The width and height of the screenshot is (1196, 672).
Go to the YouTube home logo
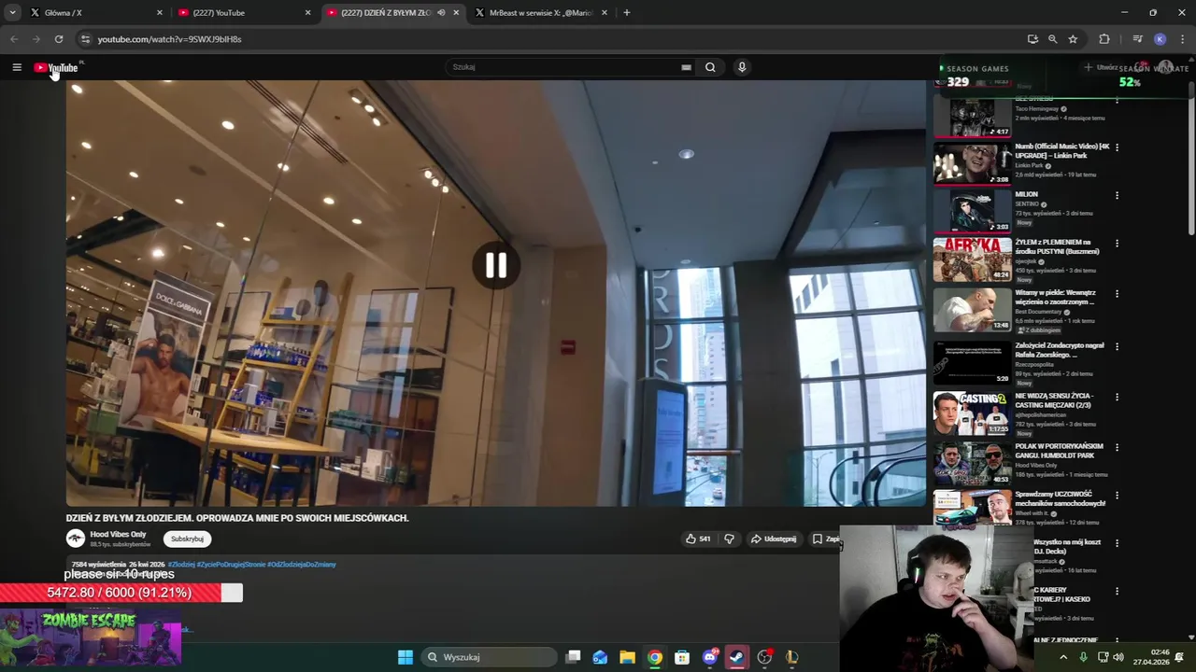point(56,67)
